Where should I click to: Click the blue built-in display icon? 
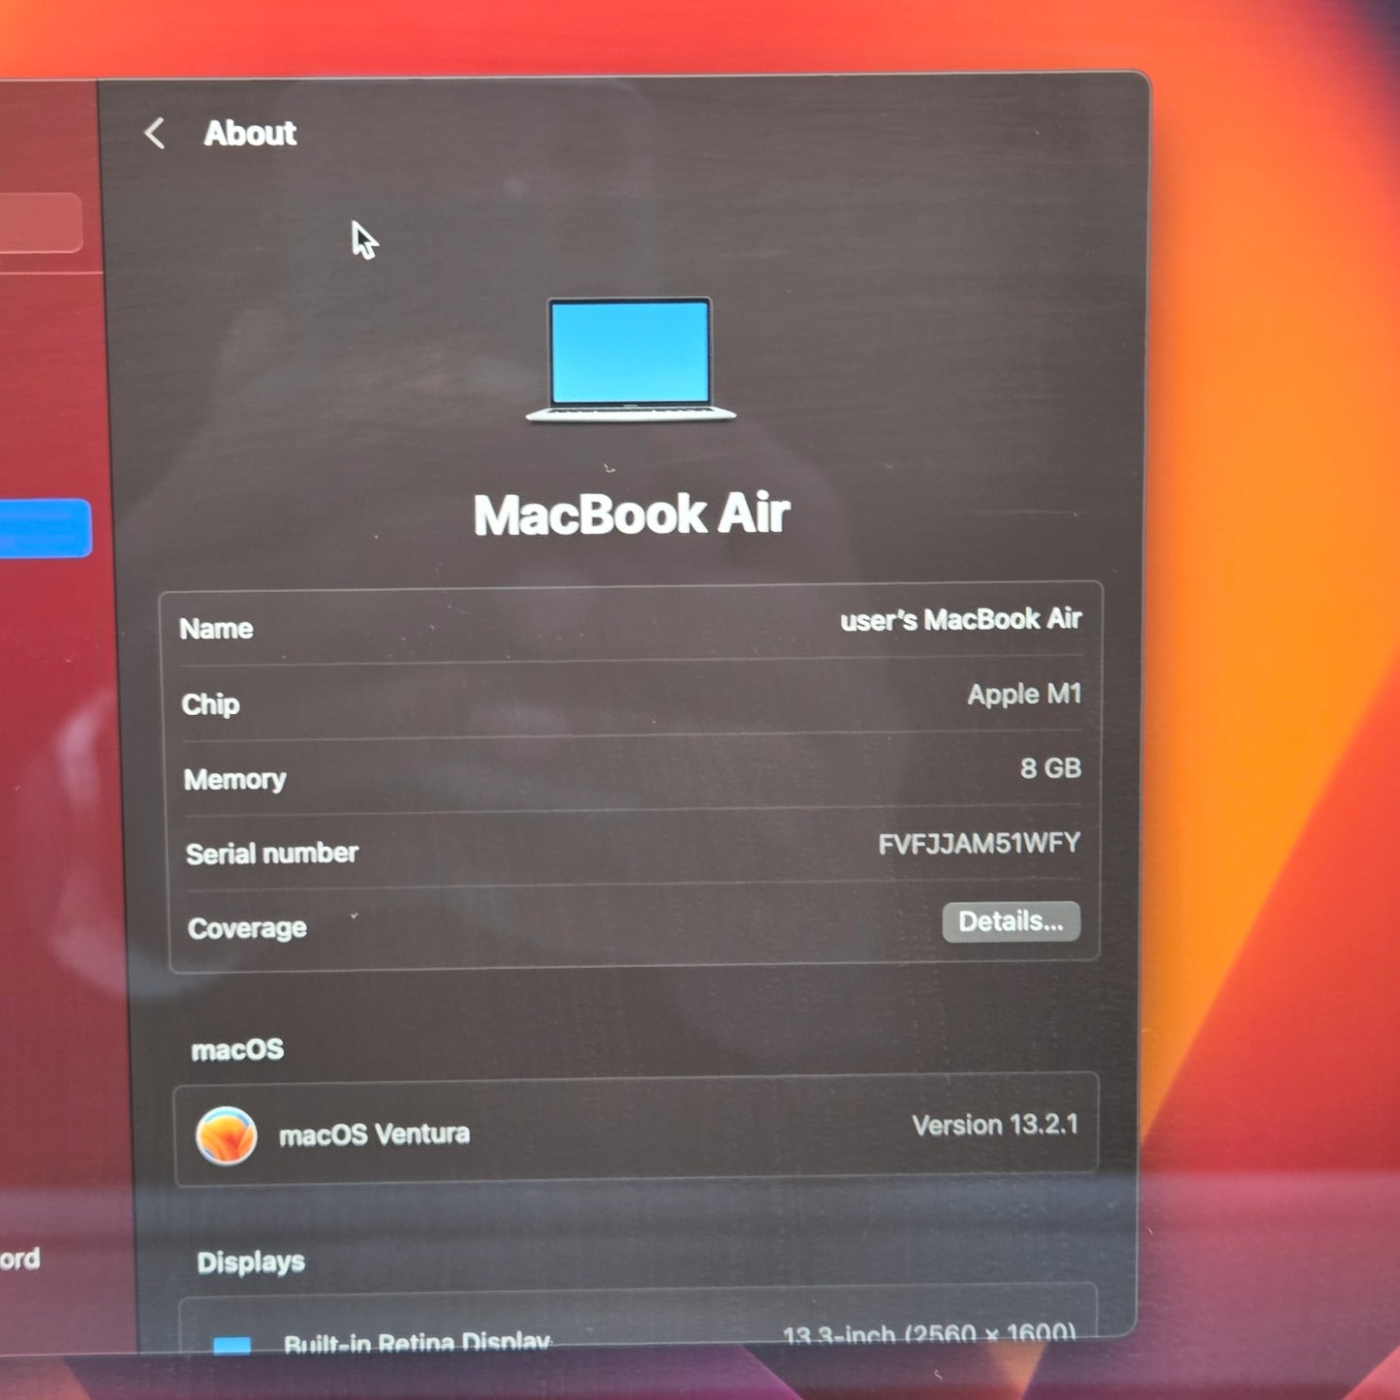pos(233,1345)
